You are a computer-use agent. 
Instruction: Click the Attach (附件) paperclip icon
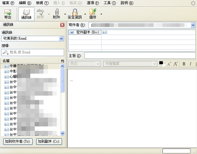(x=56, y=14)
